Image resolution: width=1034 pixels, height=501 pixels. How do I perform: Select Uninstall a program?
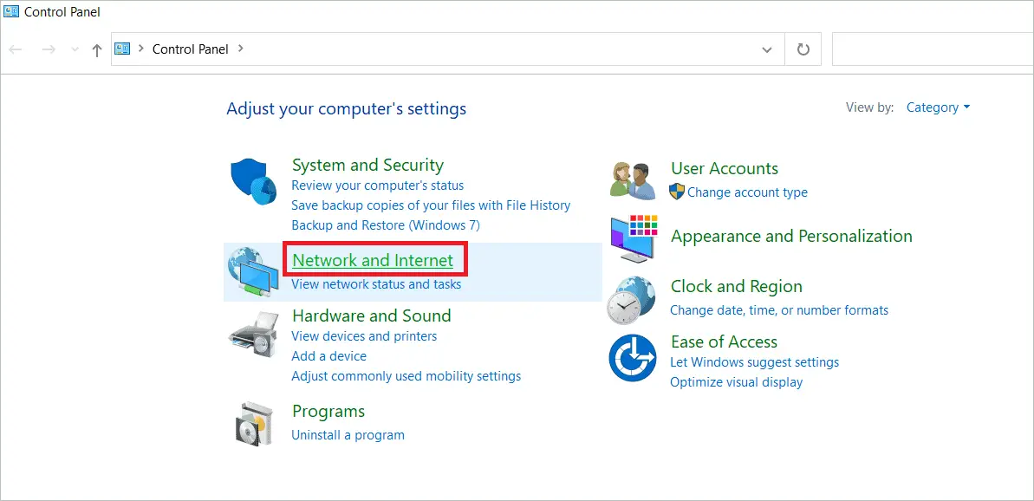(x=348, y=435)
